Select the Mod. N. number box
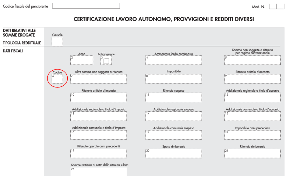The width and height of the screenshot is (286, 177). coord(277,6)
